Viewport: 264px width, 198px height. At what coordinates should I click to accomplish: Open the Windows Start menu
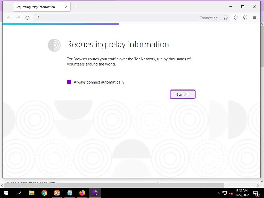point(6,193)
